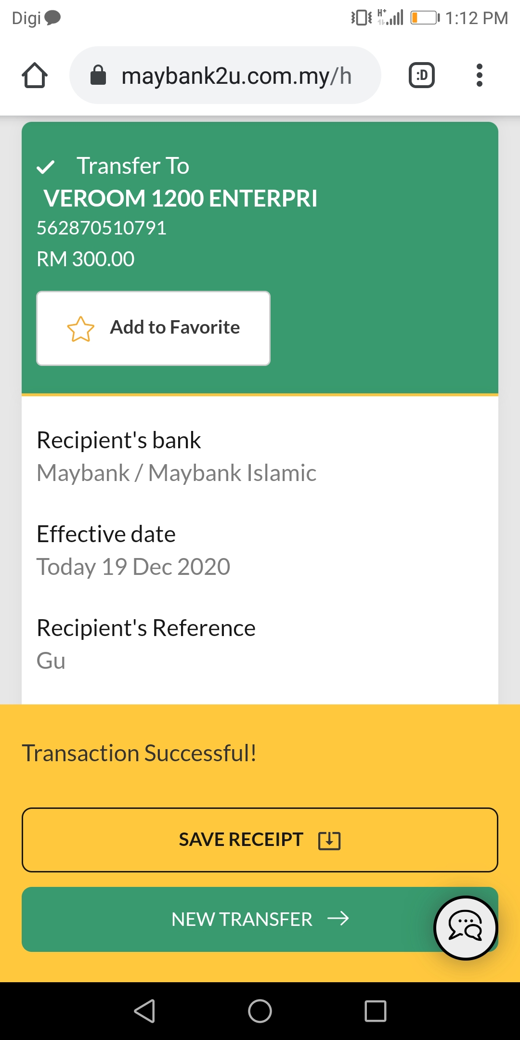The image size is (520, 1040).
Task: Tap the arrow beside NEW TRANSFER
Action: (338, 919)
